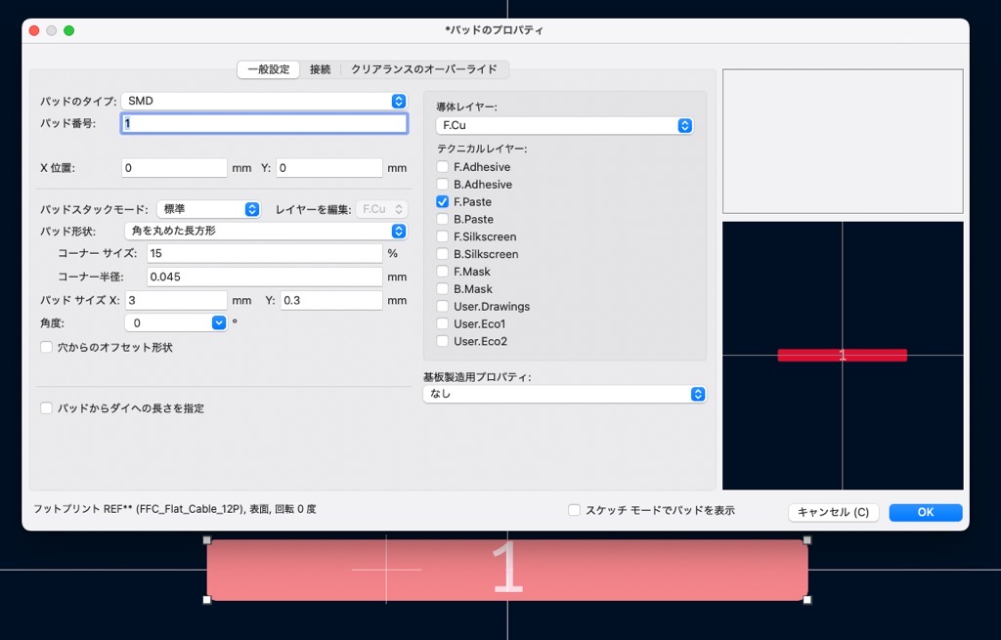Enable the F.Mask layer checkbox
The width and height of the screenshot is (1001, 640).
click(443, 272)
